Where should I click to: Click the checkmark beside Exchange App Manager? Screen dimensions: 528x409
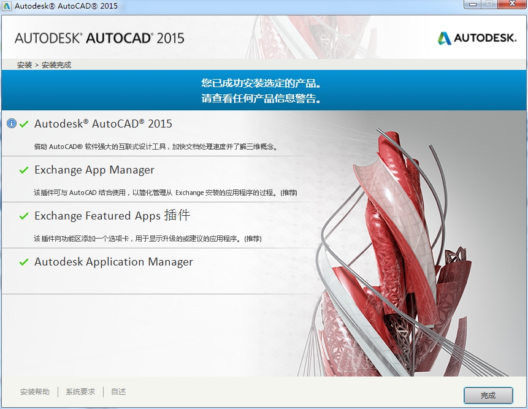point(23,169)
